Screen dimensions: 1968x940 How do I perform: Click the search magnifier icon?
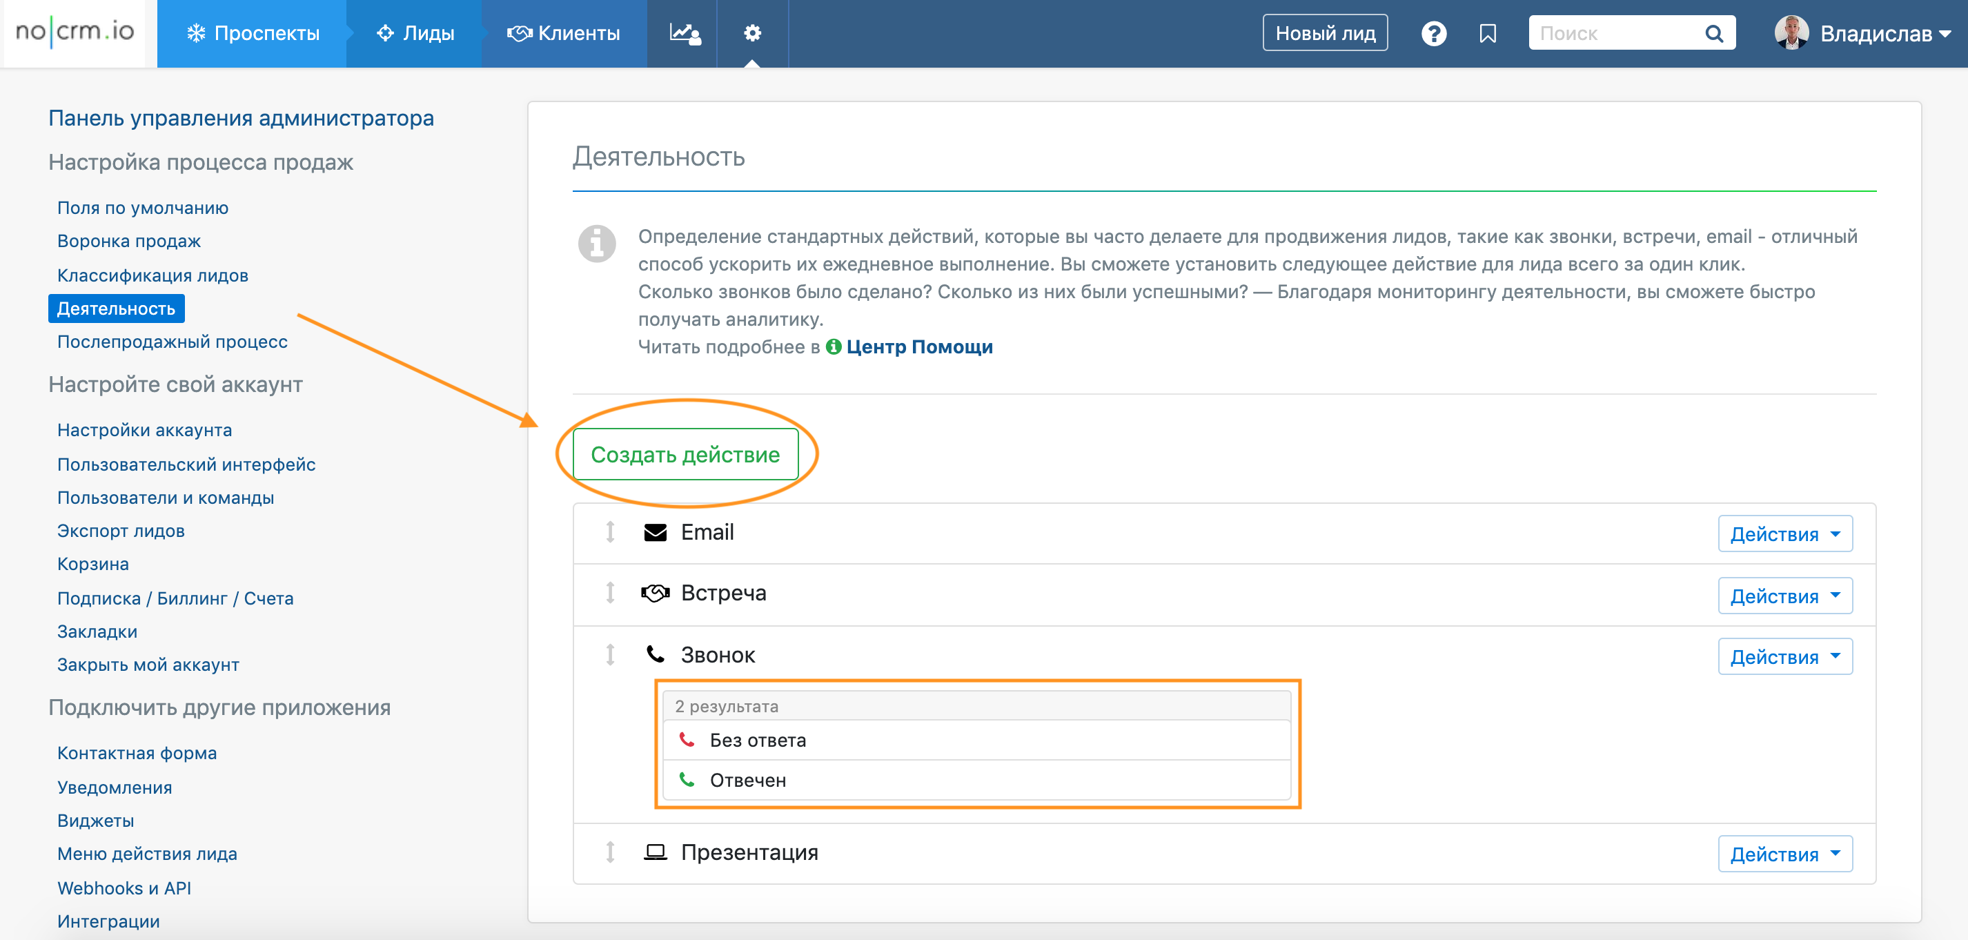pyautogui.click(x=1713, y=34)
